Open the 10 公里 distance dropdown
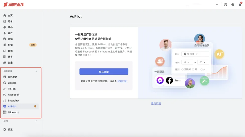Image resolution: width=245 pixels, height=137 pixels. (195, 54)
